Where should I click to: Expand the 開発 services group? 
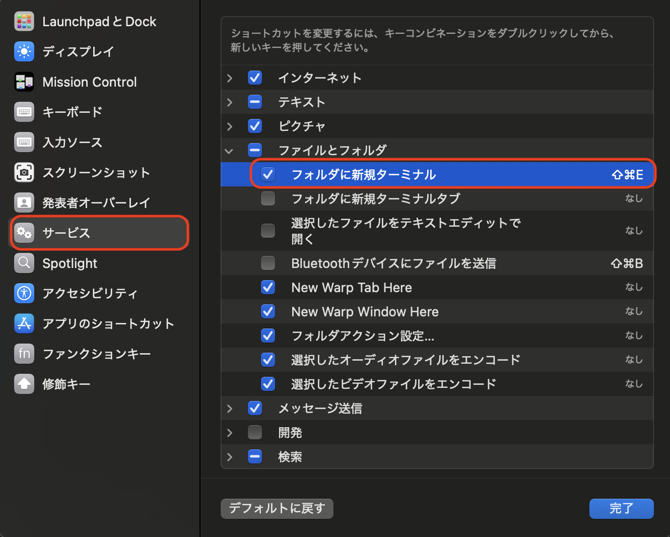coord(230,432)
